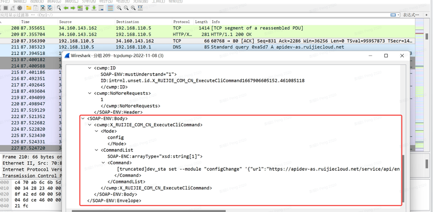Reload the capture file
The width and height of the screenshot is (433, 212).
pos(50,8)
